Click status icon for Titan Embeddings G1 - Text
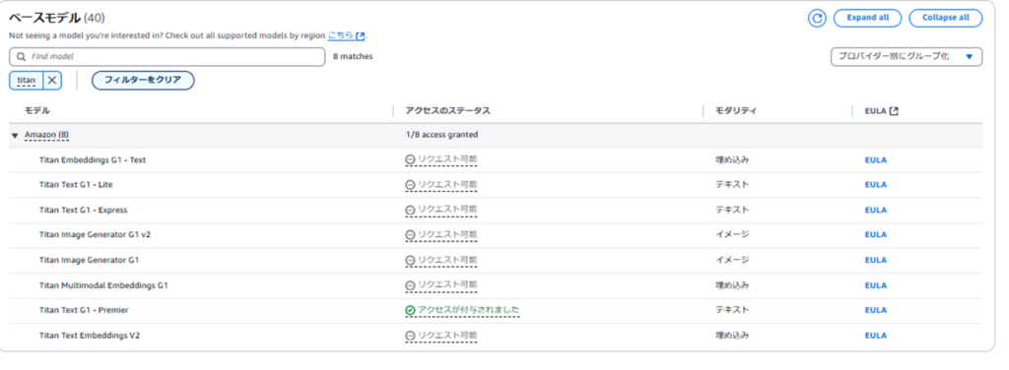This screenshot has width=1009, height=370. click(x=410, y=159)
